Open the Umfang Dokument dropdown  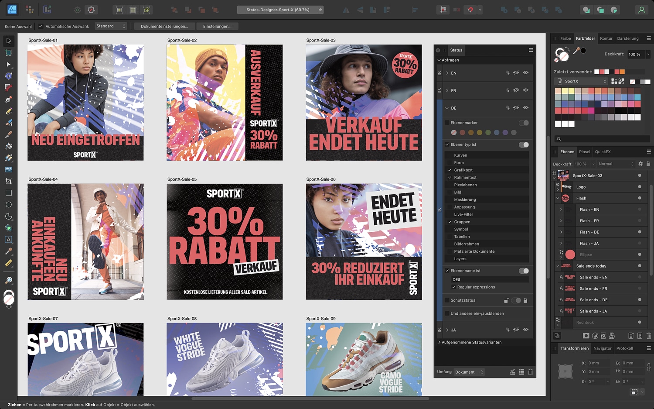point(469,372)
